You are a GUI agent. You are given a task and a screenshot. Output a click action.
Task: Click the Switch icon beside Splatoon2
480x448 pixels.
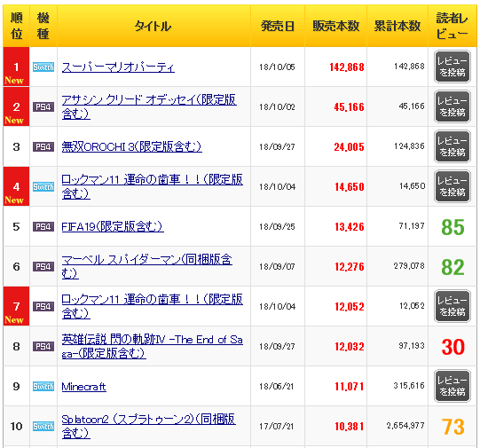43,427
